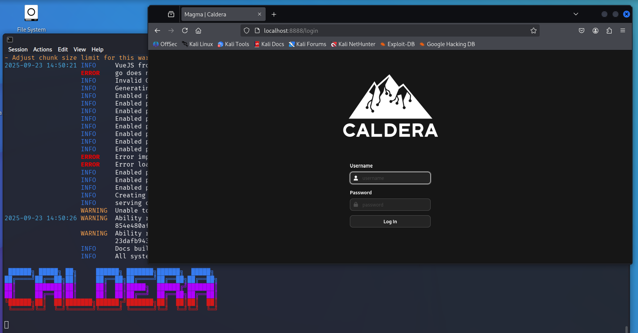This screenshot has width=638, height=333.
Task: Open the extensions puzzle icon
Action: click(609, 30)
